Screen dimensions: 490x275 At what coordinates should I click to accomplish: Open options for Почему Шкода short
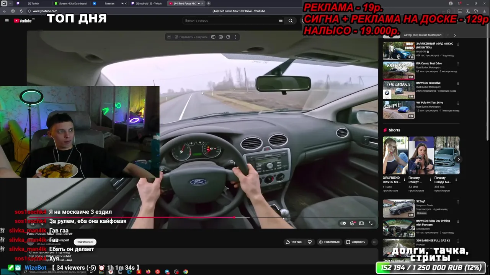(456, 179)
